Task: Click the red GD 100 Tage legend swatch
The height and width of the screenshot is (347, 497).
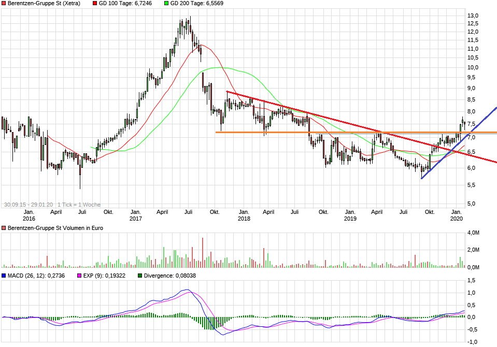Action: tap(95, 4)
